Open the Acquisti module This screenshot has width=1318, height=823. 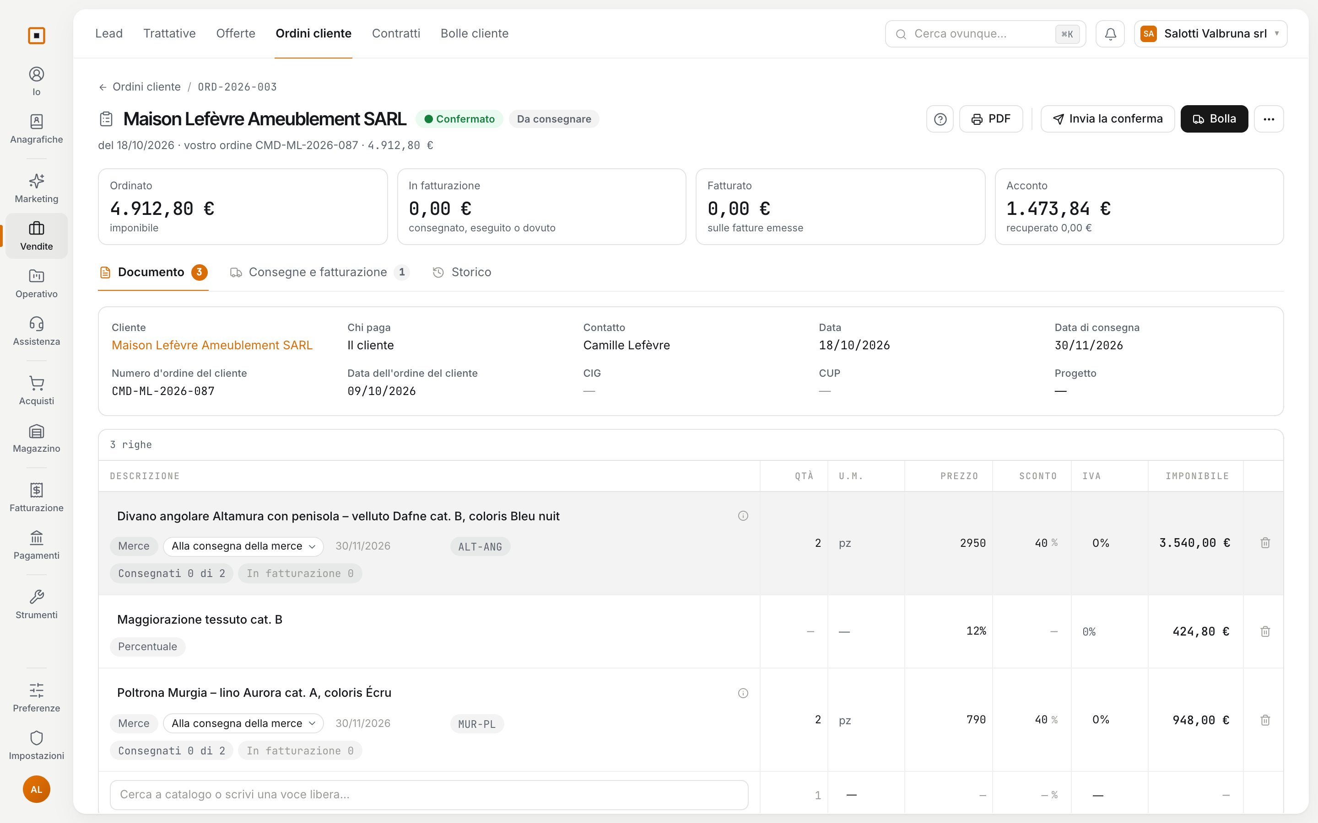(37, 390)
